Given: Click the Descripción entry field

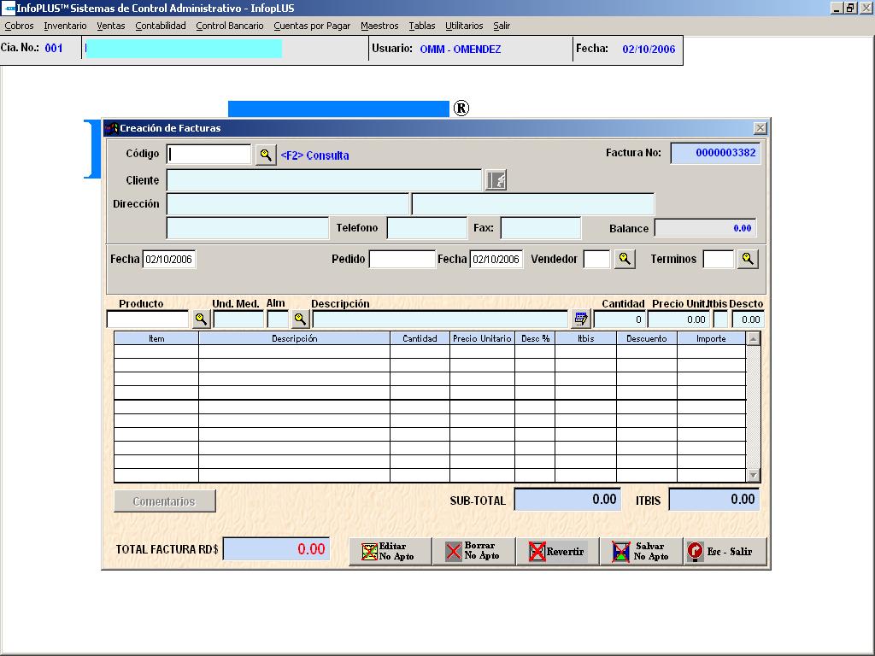Looking at the screenshot, I should [440, 319].
